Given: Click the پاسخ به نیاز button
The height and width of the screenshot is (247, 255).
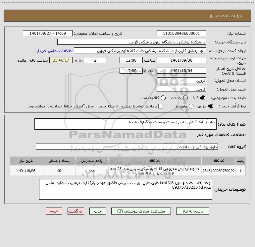Looking at the screenshot, I should pyautogui.click(x=192, y=211).
